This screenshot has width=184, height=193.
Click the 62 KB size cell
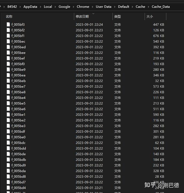click(160, 143)
